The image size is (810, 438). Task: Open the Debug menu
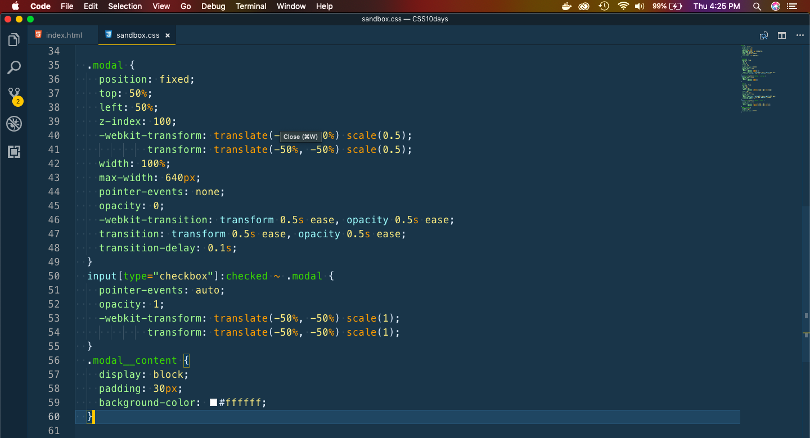pos(213,6)
